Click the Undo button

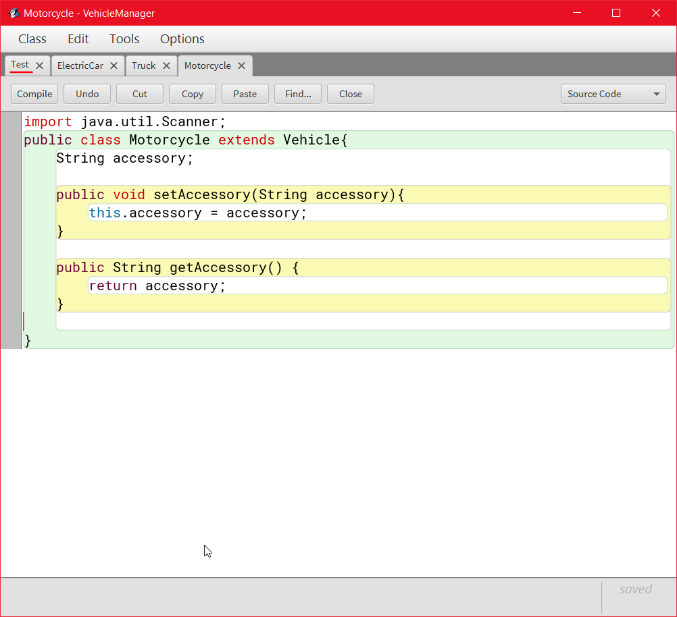(87, 94)
